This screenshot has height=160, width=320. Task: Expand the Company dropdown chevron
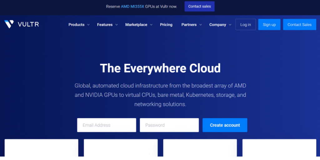pos(230,25)
